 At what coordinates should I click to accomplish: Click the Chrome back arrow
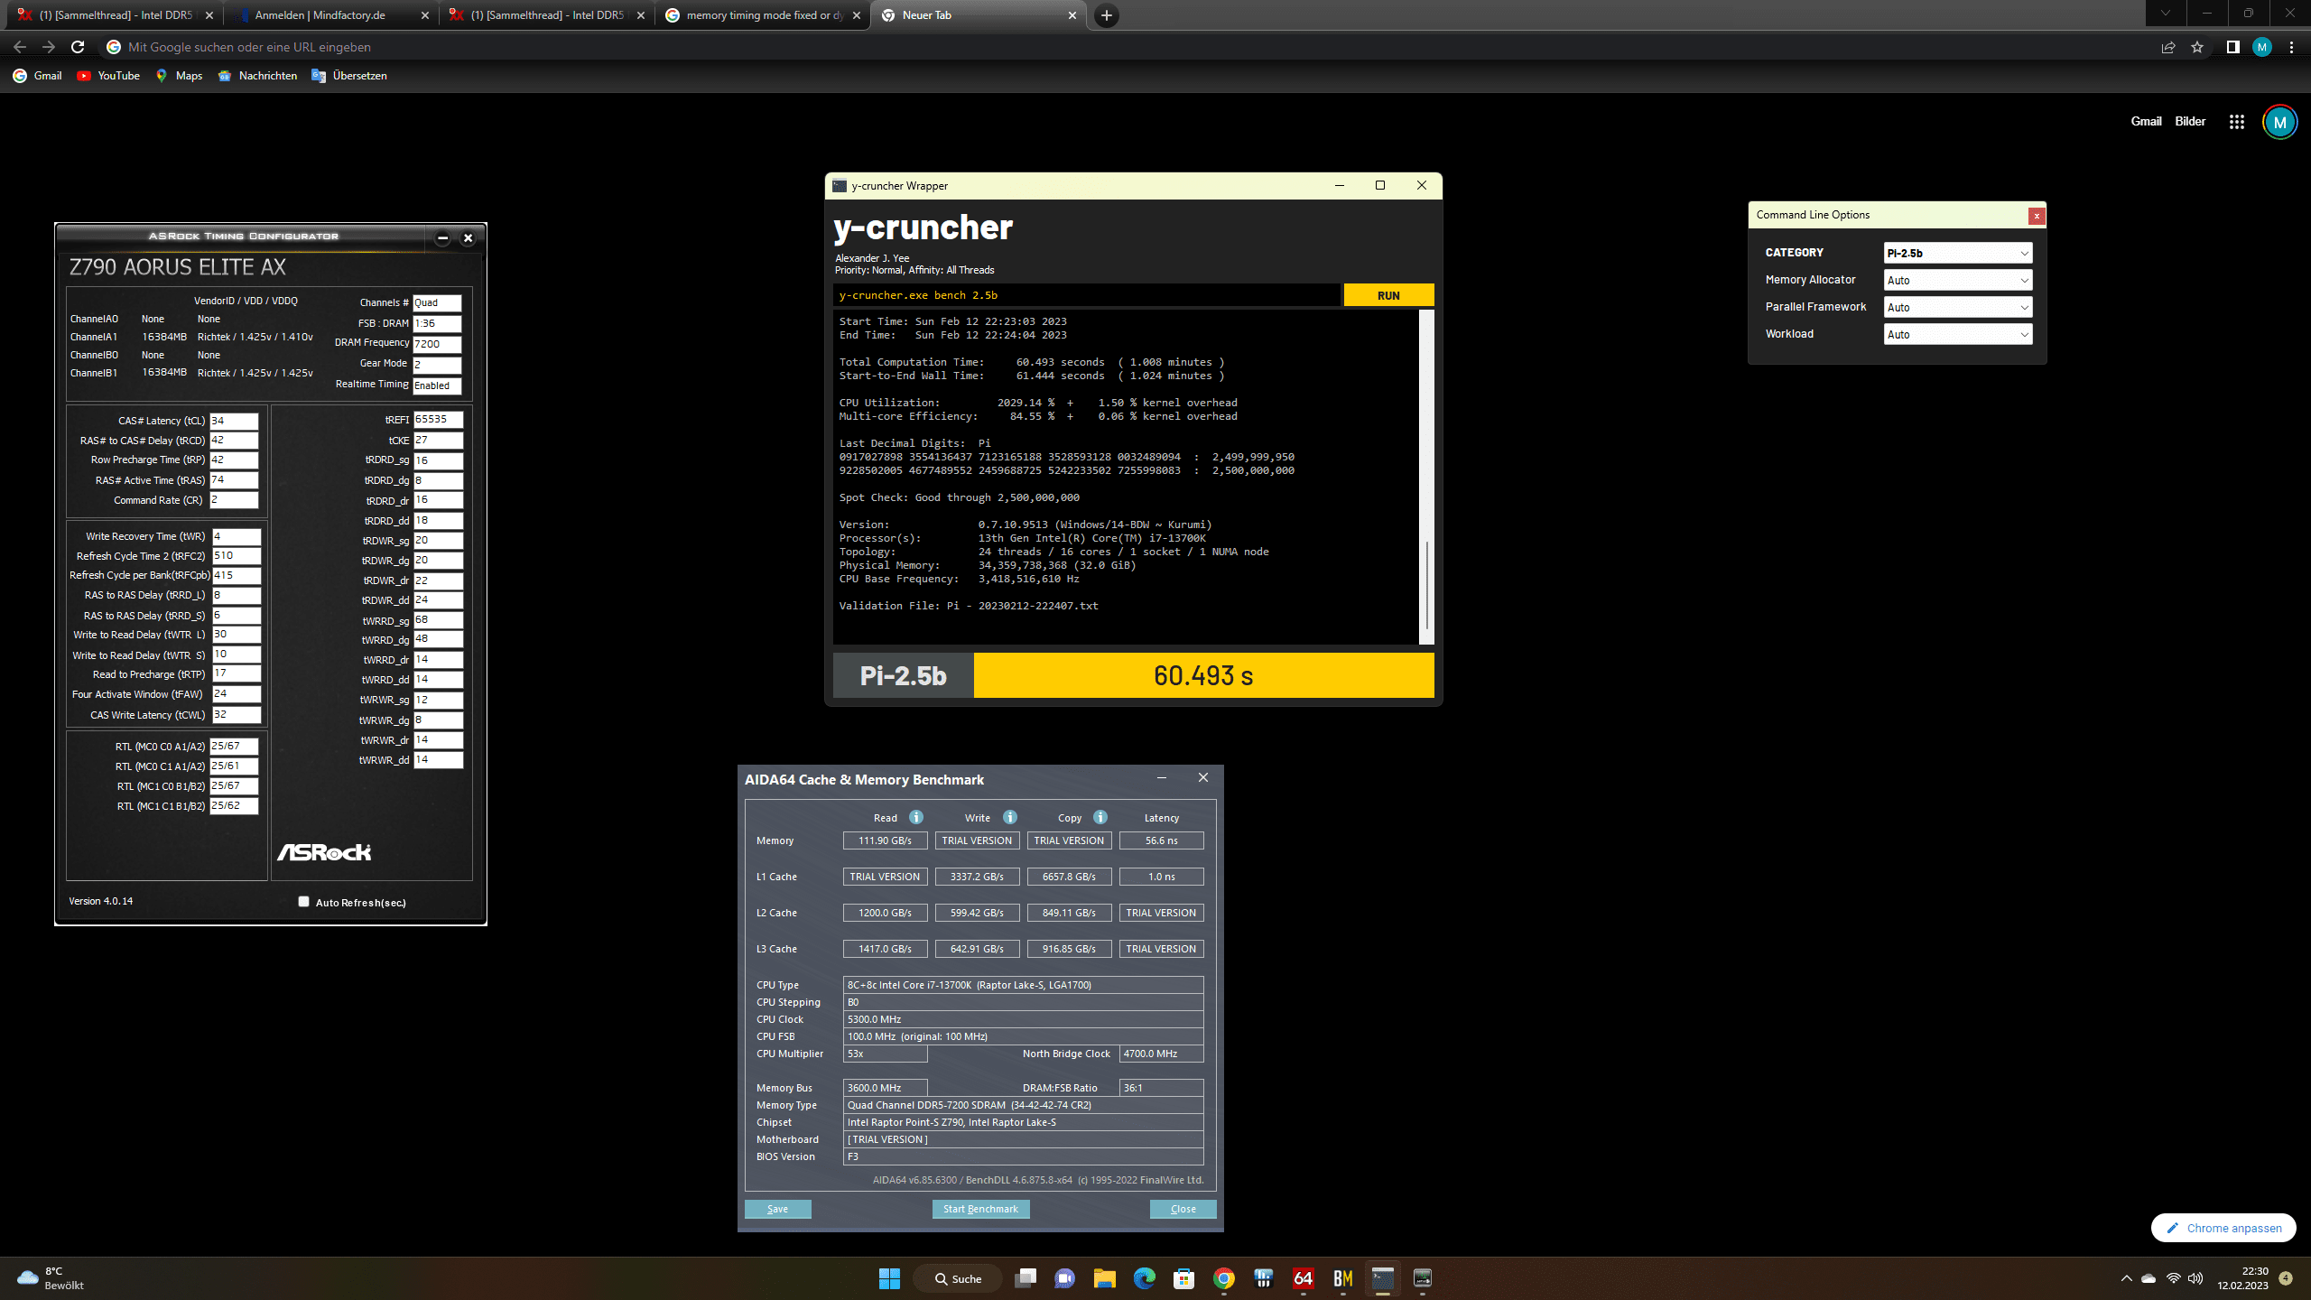tap(20, 47)
